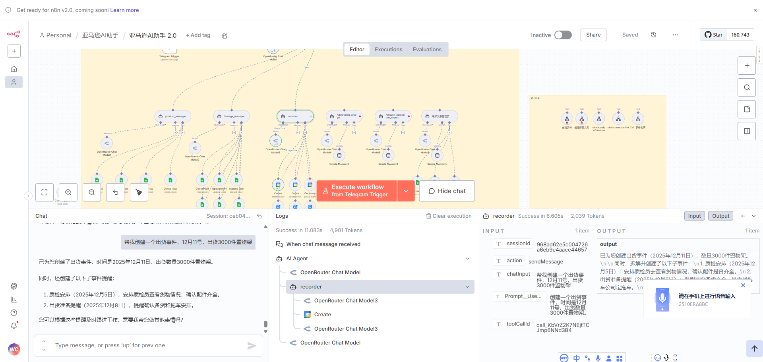Toggle the Input panel button

click(x=694, y=216)
